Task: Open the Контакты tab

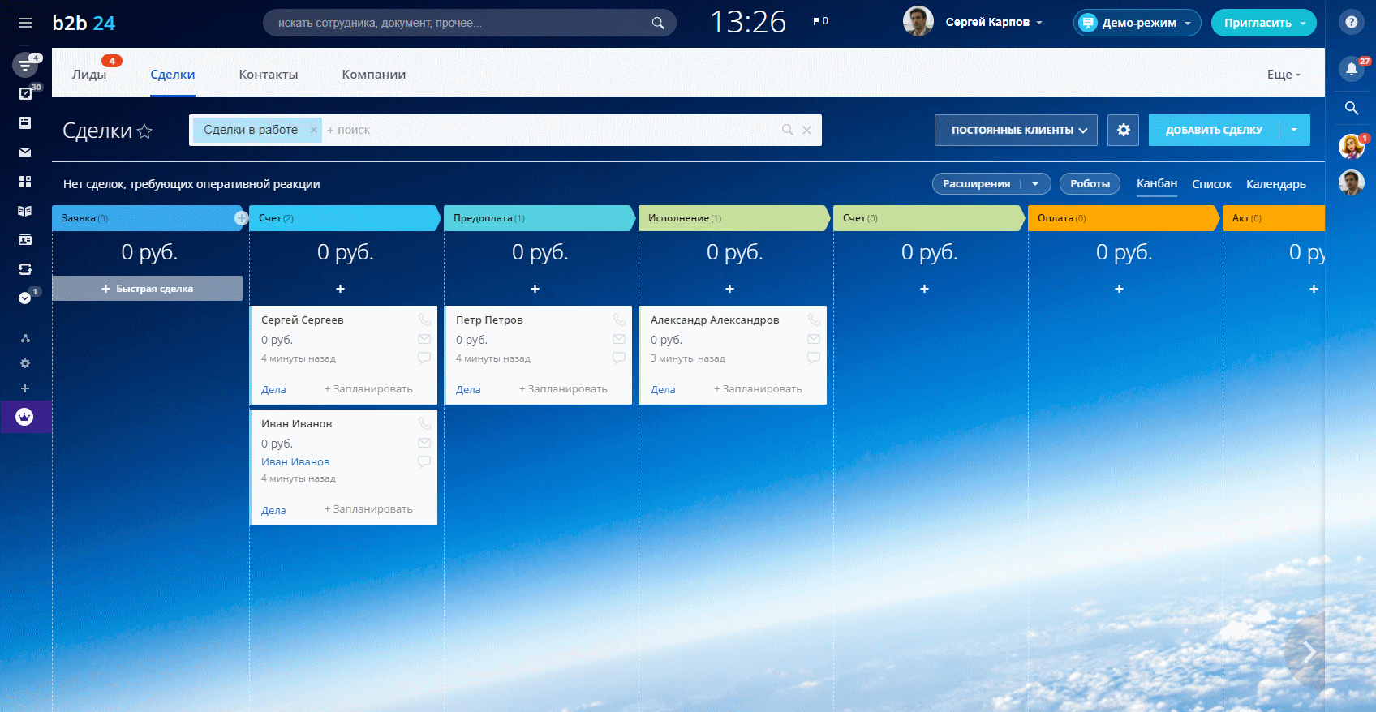Action: coord(269,74)
